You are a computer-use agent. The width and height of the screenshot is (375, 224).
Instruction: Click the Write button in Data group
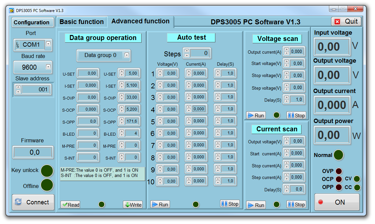pos(133,205)
